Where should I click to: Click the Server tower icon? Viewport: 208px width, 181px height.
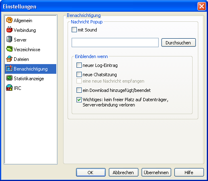pos(9,40)
